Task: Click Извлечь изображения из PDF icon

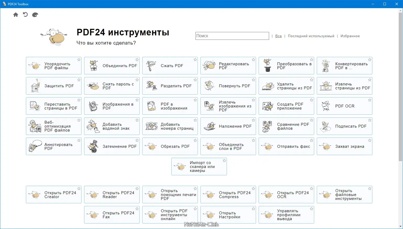Action: [209, 106]
